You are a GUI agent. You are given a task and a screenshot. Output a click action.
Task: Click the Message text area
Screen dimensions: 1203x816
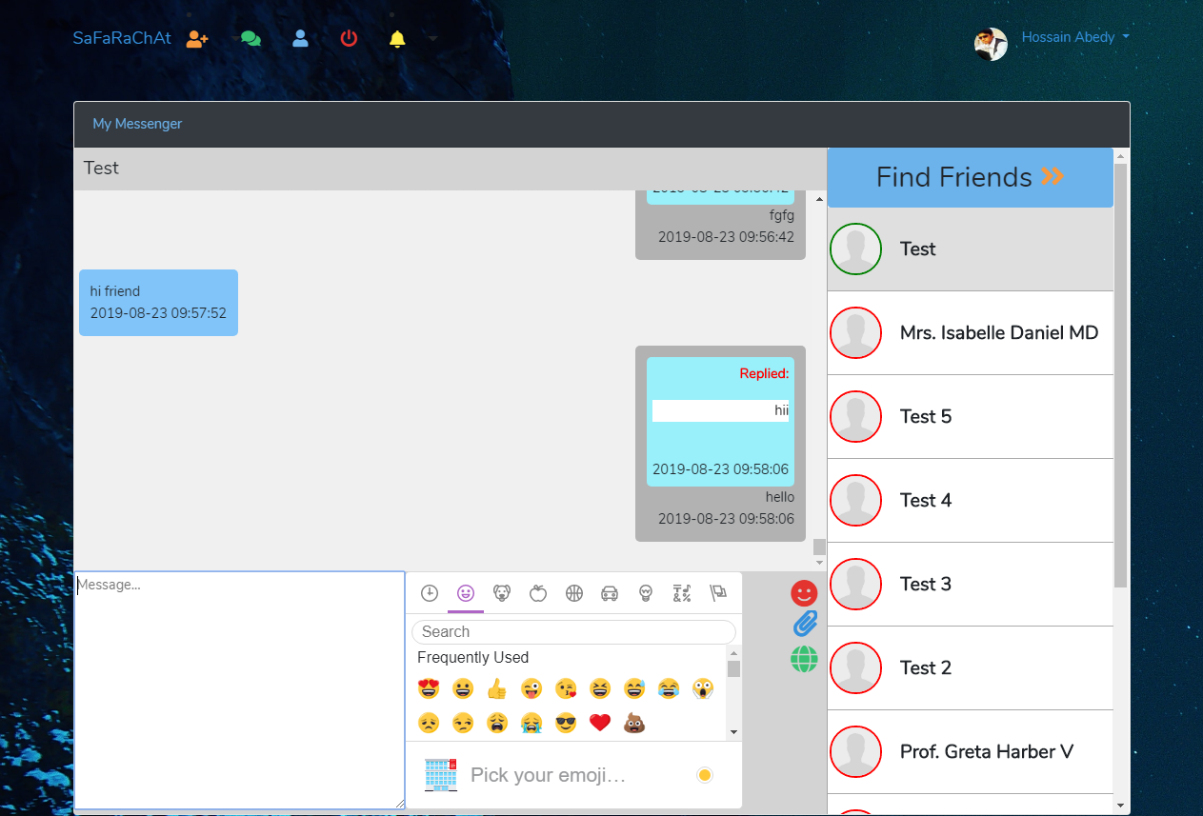coord(240,690)
